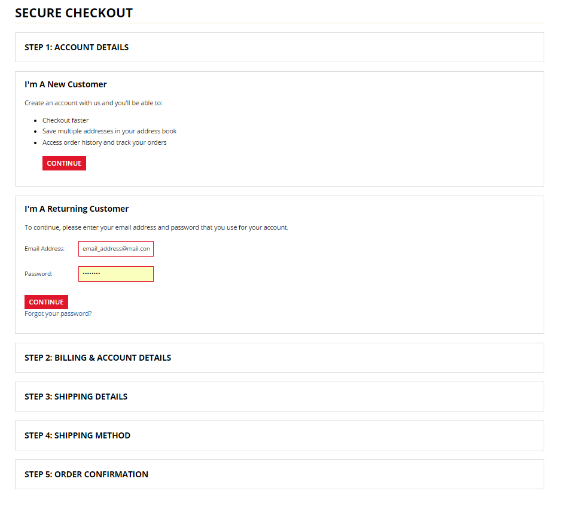Click the Checkout faster bullet item

coord(65,120)
